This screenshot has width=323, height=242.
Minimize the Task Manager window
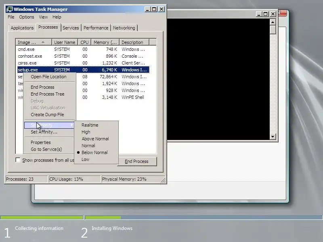pyautogui.click(x=147, y=9)
